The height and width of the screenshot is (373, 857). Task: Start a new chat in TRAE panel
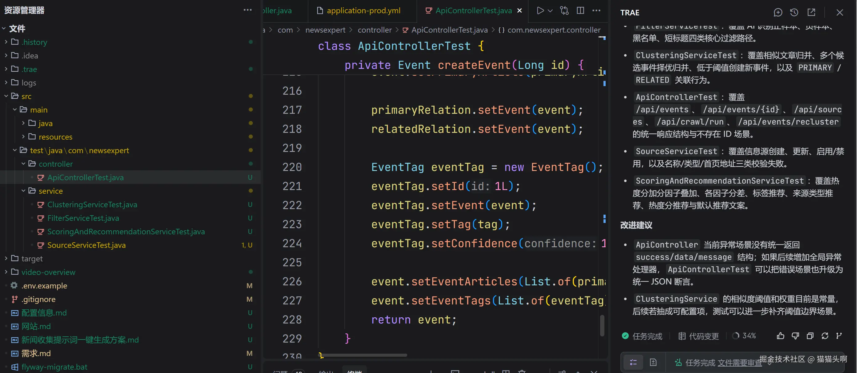(778, 13)
